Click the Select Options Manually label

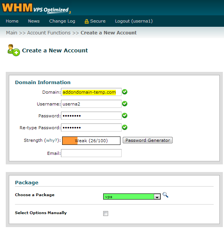[x=41, y=213]
